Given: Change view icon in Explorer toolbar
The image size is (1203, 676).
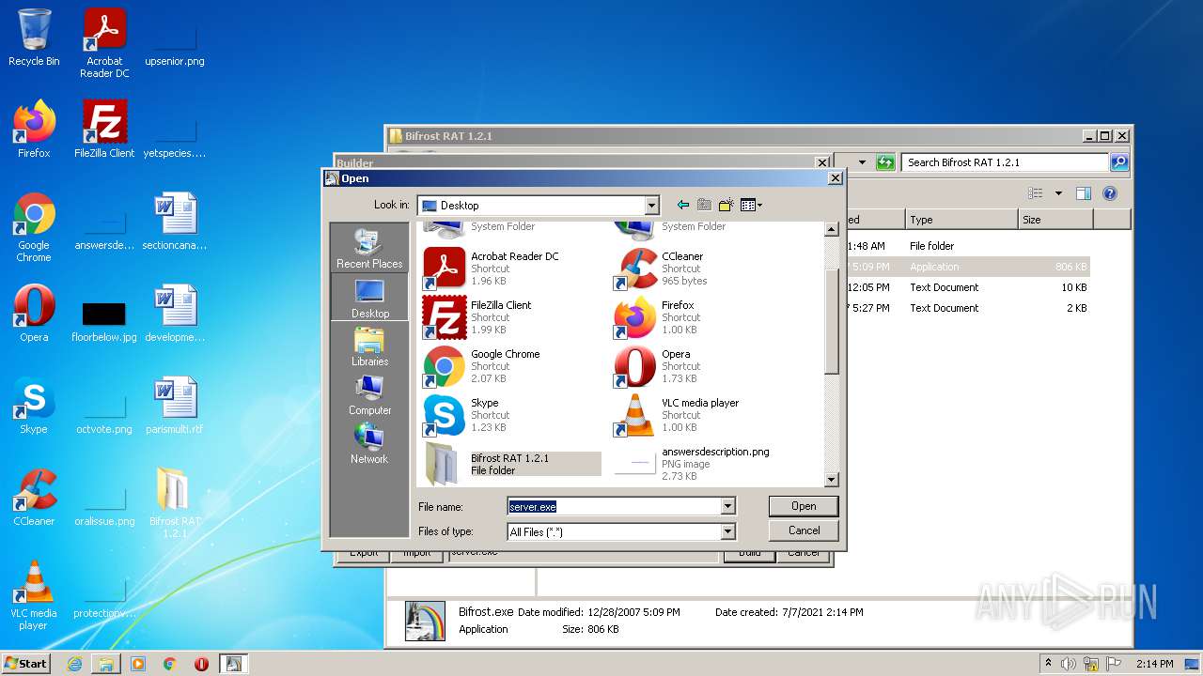Looking at the screenshot, I should click(x=1036, y=193).
